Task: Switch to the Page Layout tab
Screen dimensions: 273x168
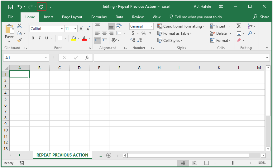Action: pyautogui.click(x=72, y=17)
